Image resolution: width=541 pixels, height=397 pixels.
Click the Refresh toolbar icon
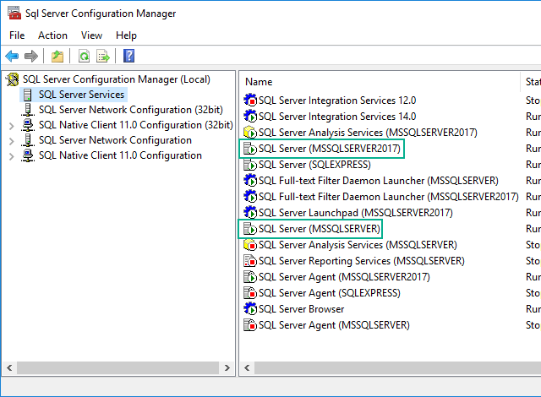pyautogui.click(x=84, y=56)
